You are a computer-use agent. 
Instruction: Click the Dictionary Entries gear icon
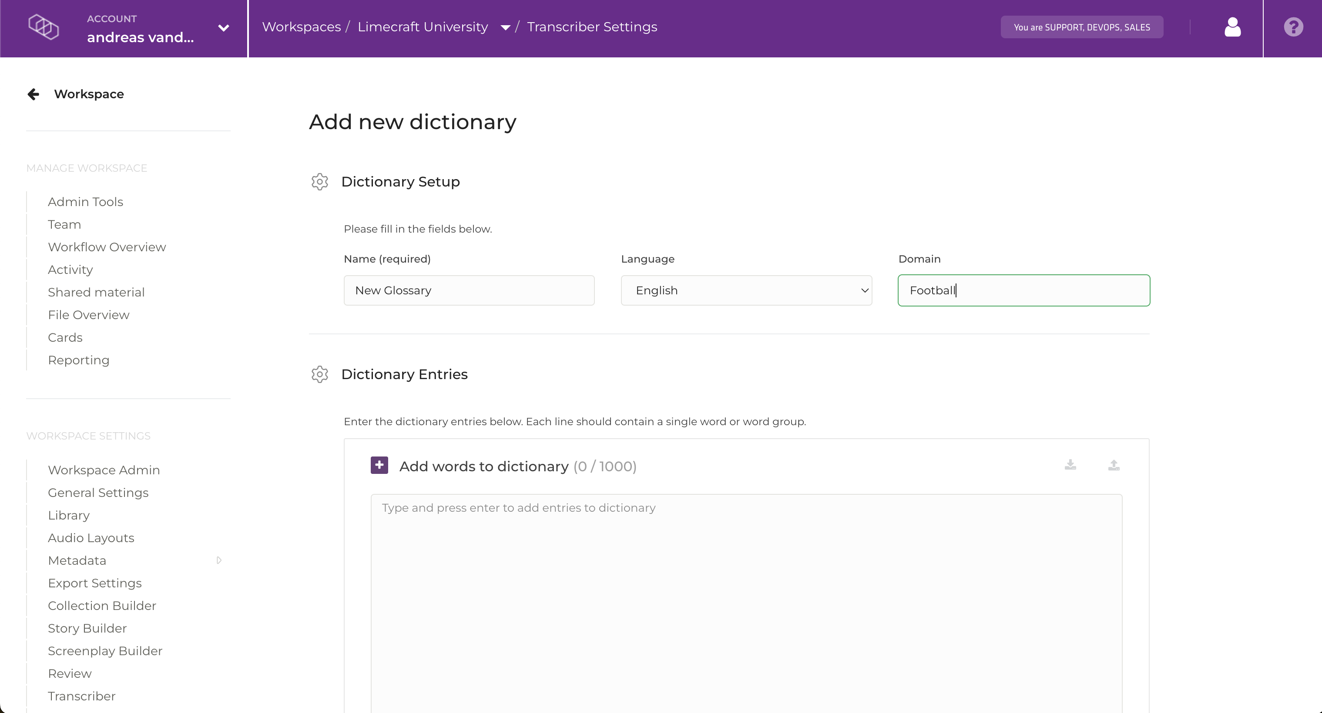coord(320,375)
